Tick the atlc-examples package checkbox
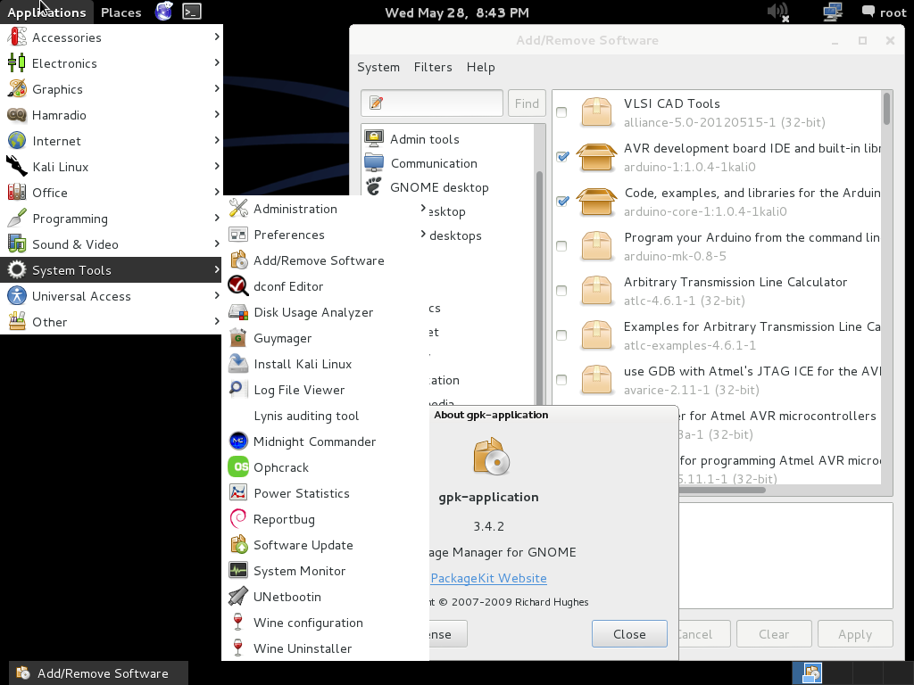The width and height of the screenshot is (914, 685). point(562,335)
